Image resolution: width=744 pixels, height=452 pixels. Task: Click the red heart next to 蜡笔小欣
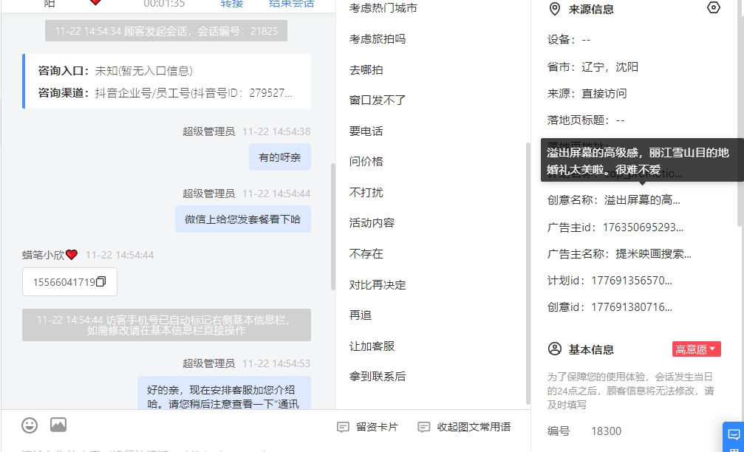click(x=72, y=255)
